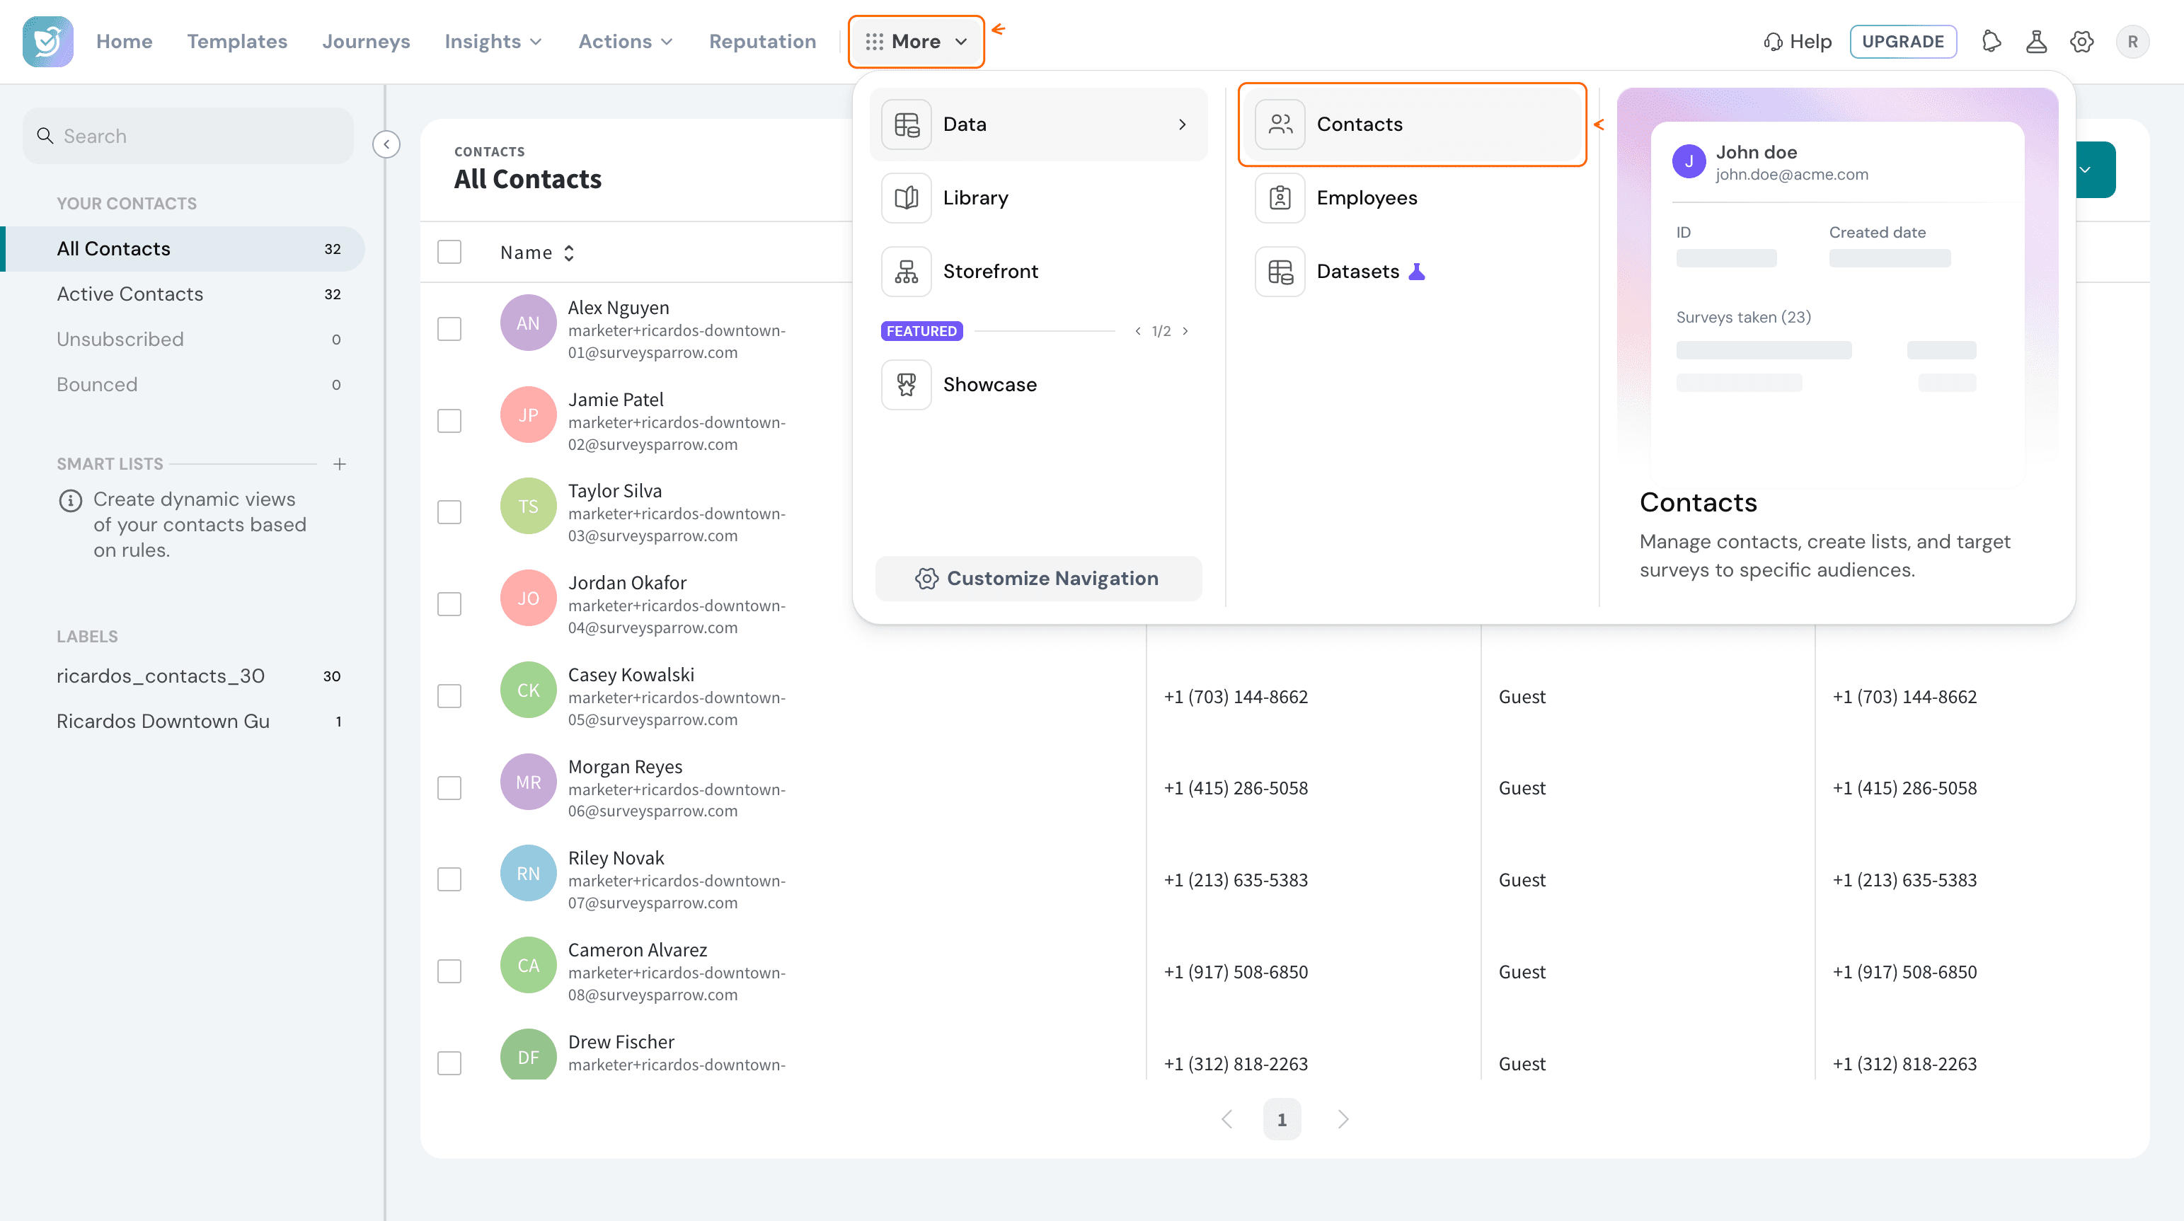2184x1221 pixels.
Task: Click the Storefront icon
Action: [907, 272]
